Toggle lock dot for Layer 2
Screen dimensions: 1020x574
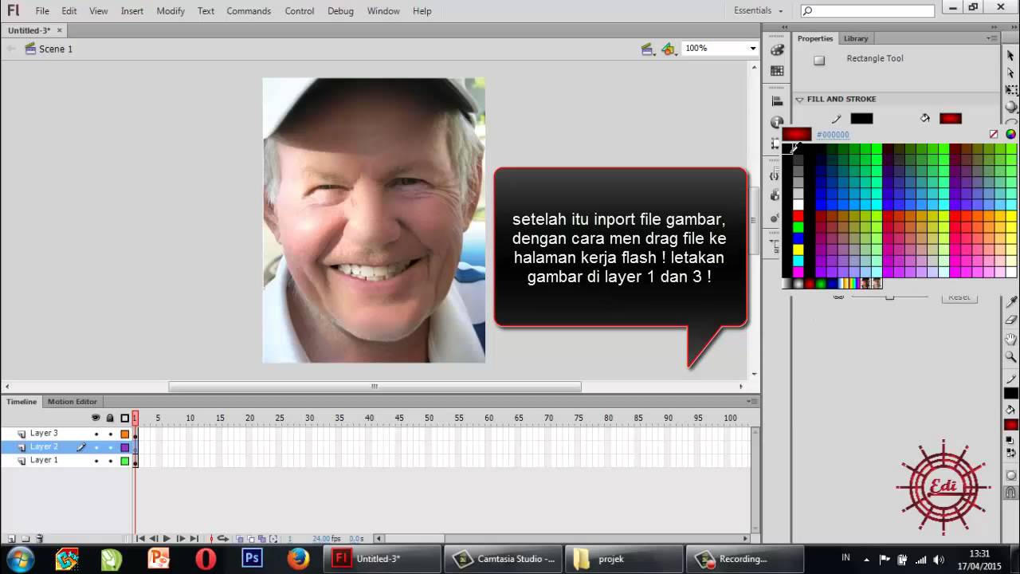(x=111, y=447)
